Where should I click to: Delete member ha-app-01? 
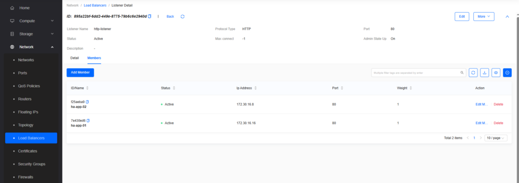click(498, 123)
